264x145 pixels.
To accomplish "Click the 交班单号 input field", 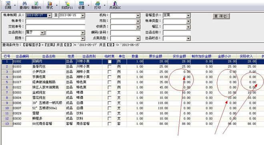I will pos(55,27).
